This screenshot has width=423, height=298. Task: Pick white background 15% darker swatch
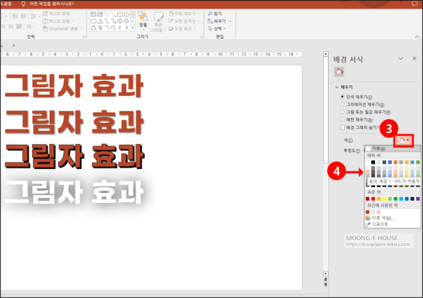(367, 172)
